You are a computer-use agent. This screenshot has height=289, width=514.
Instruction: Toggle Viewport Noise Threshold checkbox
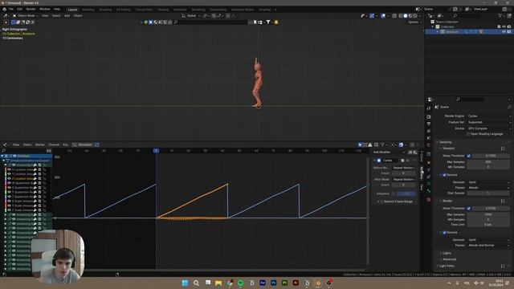(x=469, y=156)
